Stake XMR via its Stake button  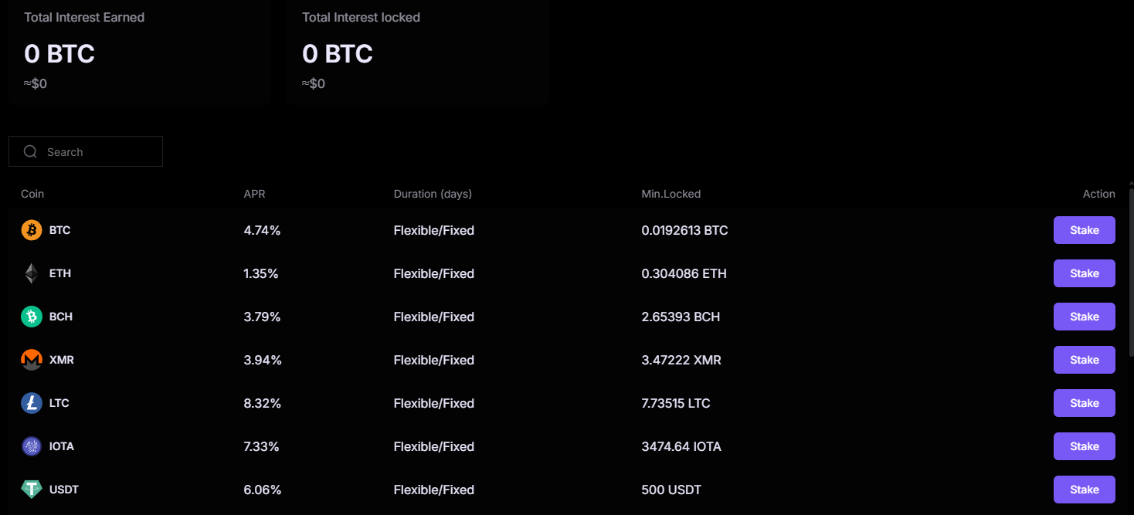coord(1084,360)
